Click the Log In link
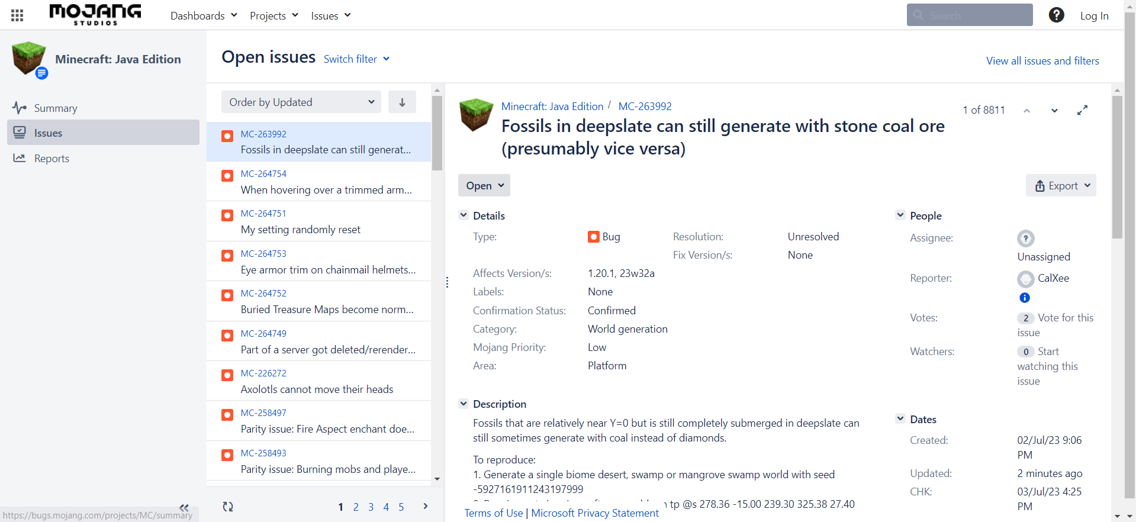 point(1094,16)
